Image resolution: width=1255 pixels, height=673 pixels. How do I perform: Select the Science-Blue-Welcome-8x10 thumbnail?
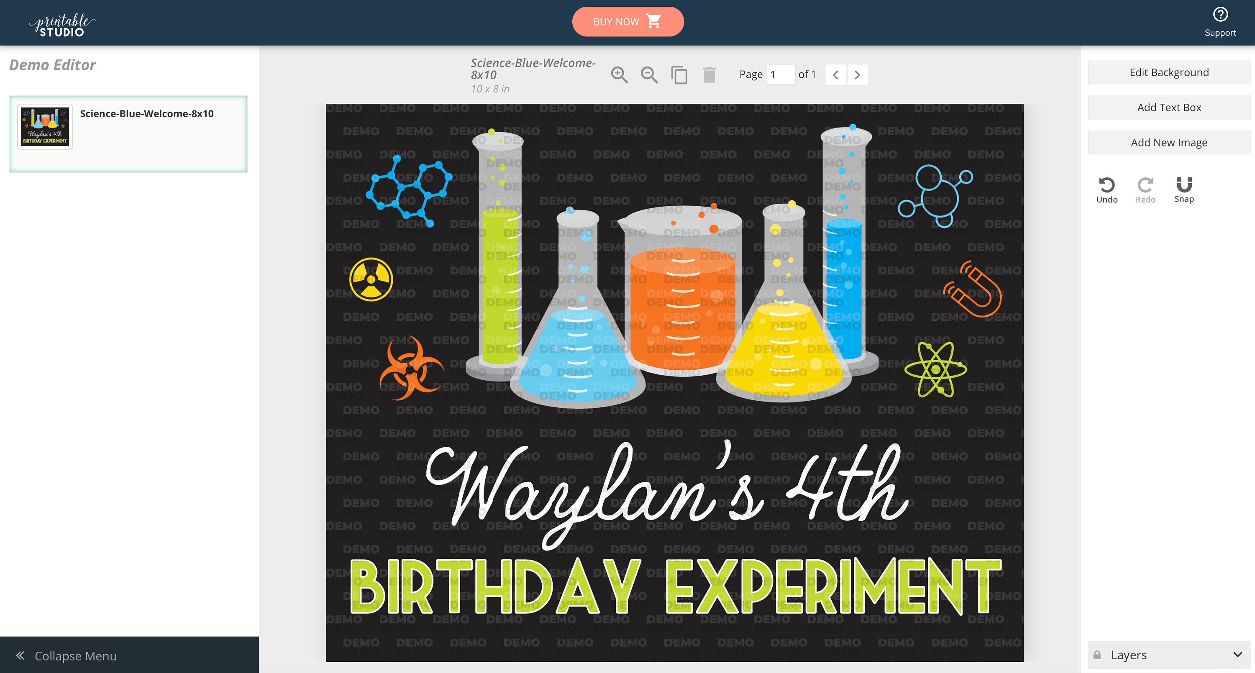pos(45,127)
